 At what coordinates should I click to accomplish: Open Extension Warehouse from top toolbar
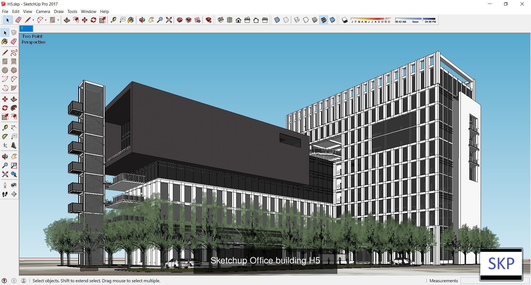point(189,20)
